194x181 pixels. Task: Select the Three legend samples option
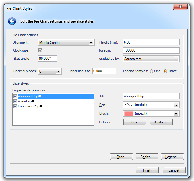165,71
